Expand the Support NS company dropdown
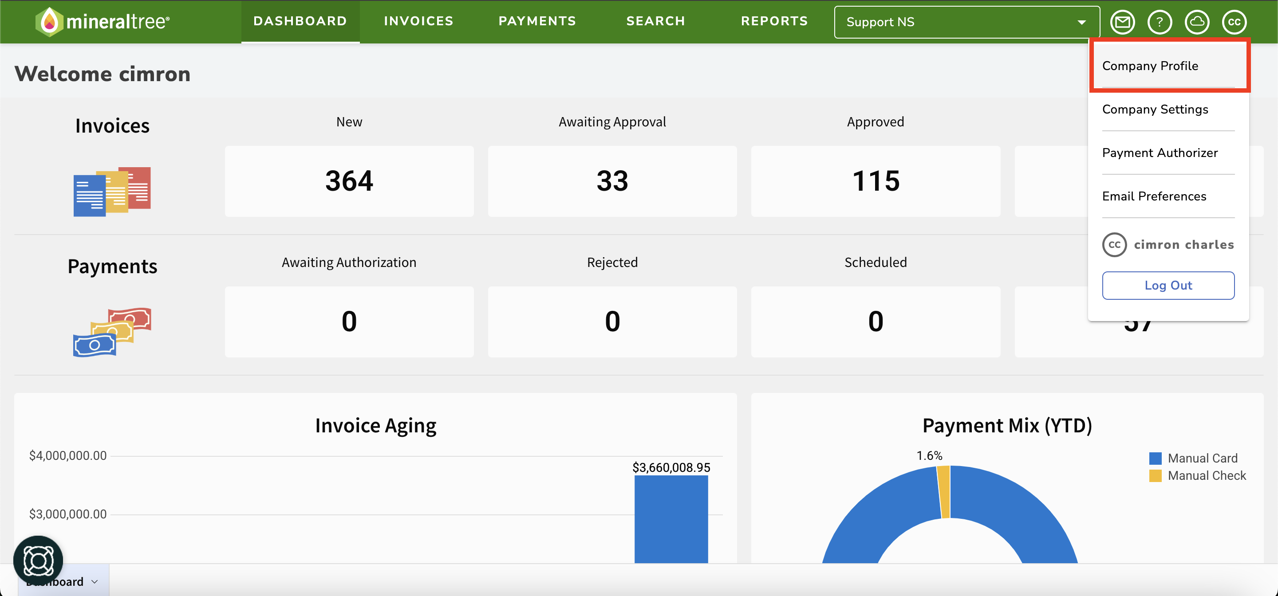Viewport: 1278px width, 596px height. pos(966,22)
